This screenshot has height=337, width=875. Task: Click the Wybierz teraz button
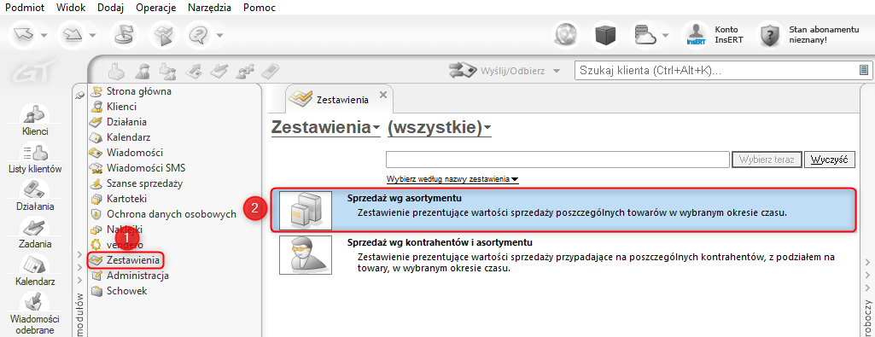coord(767,159)
